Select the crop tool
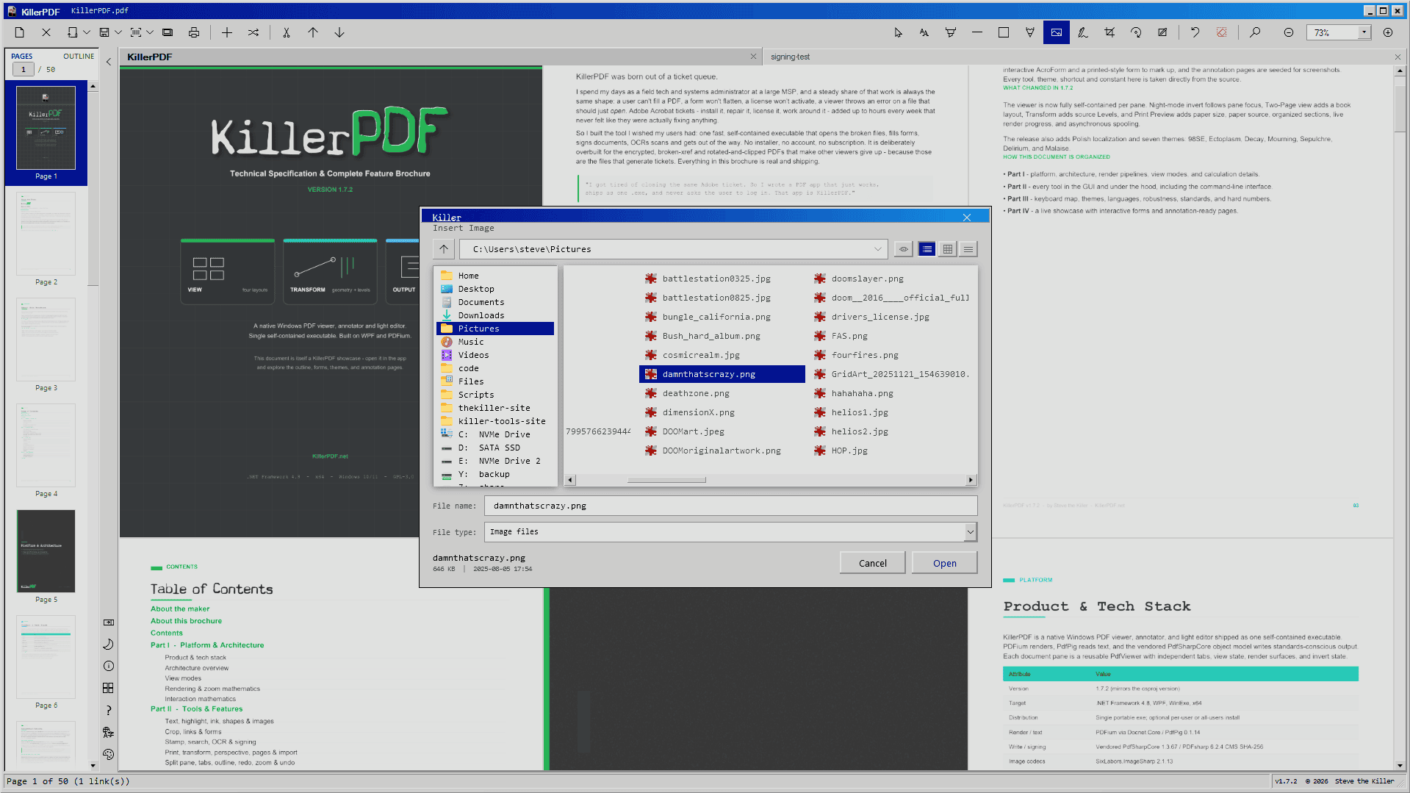 (1109, 32)
